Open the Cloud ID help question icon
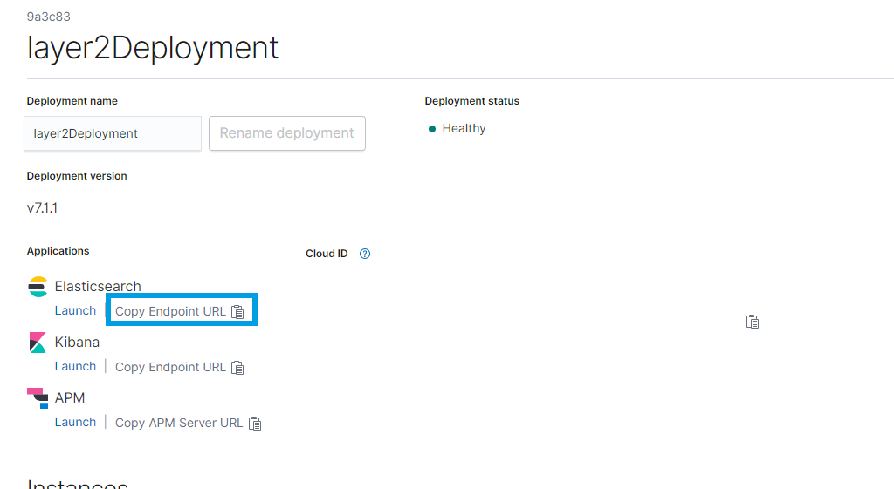The height and width of the screenshot is (489, 894). click(365, 254)
